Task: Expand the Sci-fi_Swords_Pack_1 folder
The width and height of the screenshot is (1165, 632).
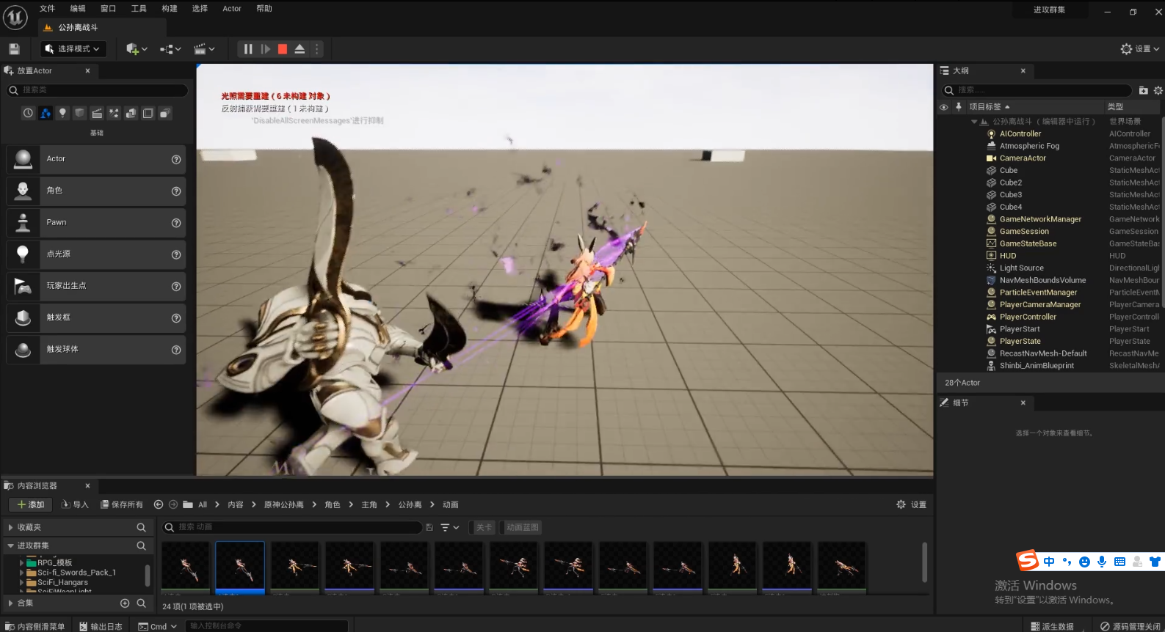Action: [x=21, y=573]
